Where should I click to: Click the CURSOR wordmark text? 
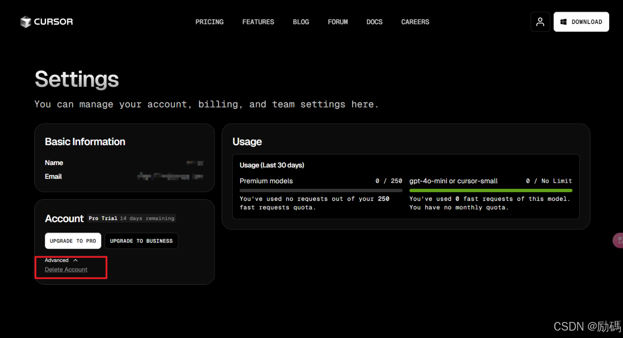pos(53,22)
